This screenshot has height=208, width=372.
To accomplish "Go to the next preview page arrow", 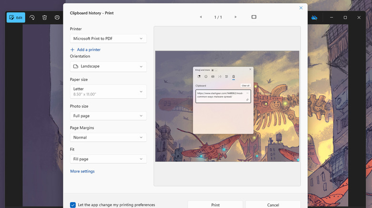I will [236, 17].
